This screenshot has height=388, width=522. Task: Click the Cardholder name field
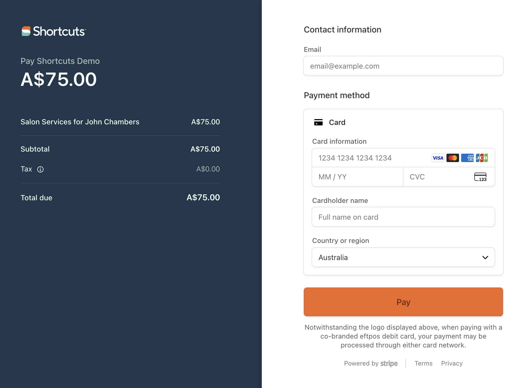coord(403,217)
